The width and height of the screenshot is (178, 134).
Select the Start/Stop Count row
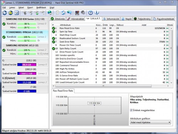click(x=110, y=35)
